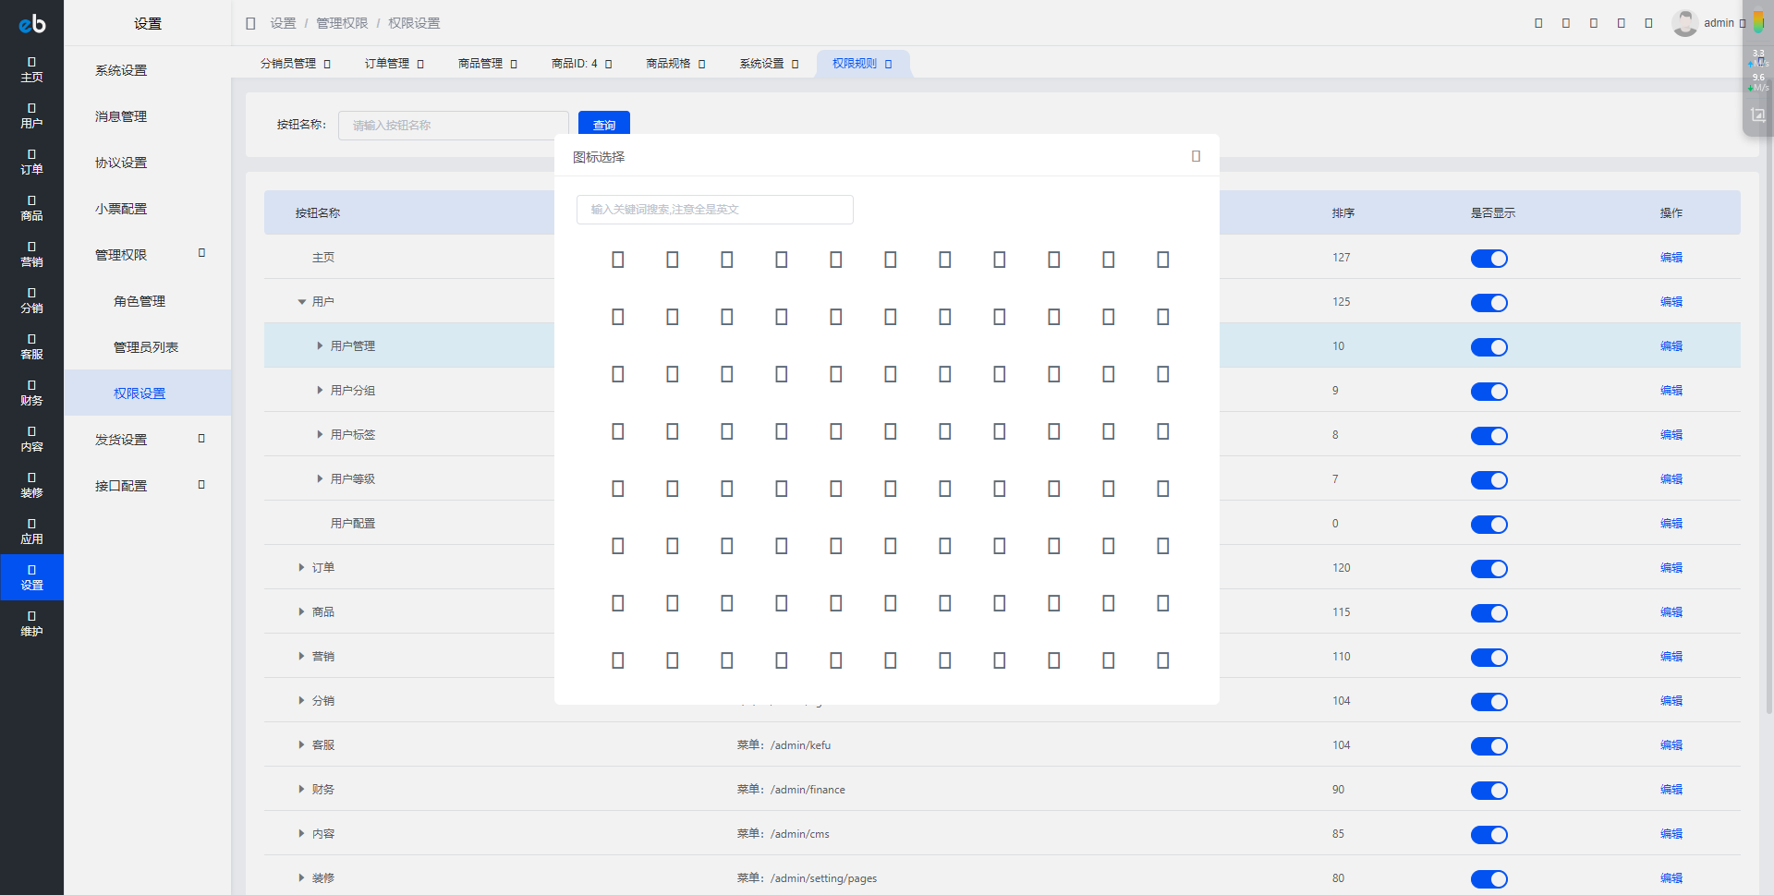Image resolution: width=1774 pixels, height=895 pixels.
Task: Click 编辑 link for 财务 row
Action: click(1671, 790)
